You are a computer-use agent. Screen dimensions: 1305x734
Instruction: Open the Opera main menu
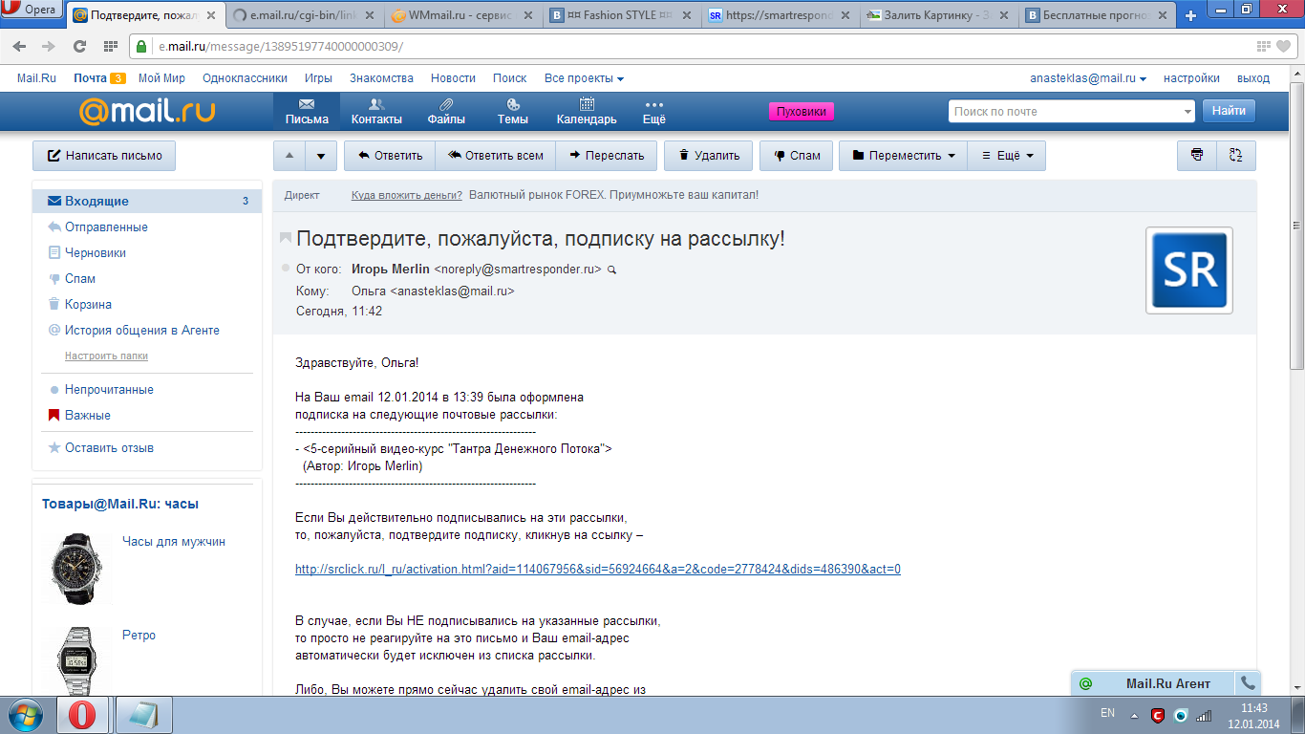[32, 10]
